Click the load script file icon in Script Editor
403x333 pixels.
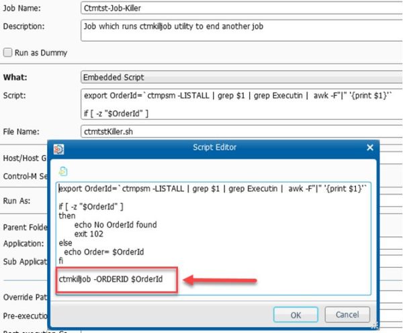[x=63, y=171]
